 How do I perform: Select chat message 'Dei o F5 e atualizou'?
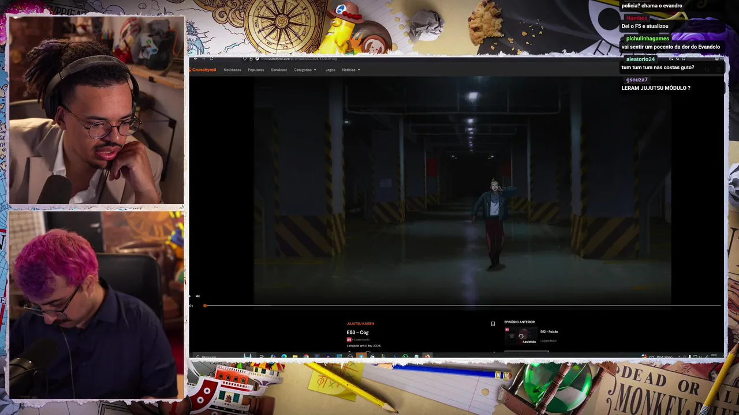pos(645,27)
